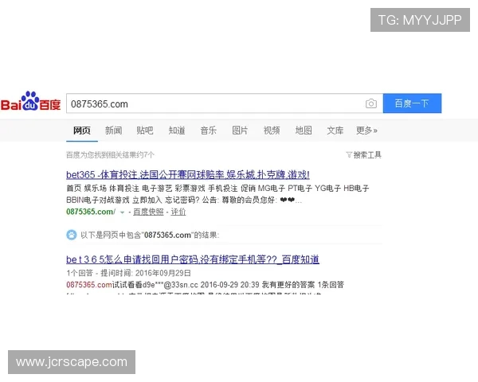Expand the arrow next to 0875365.com/
478x382 pixels.
click(x=122, y=212)
